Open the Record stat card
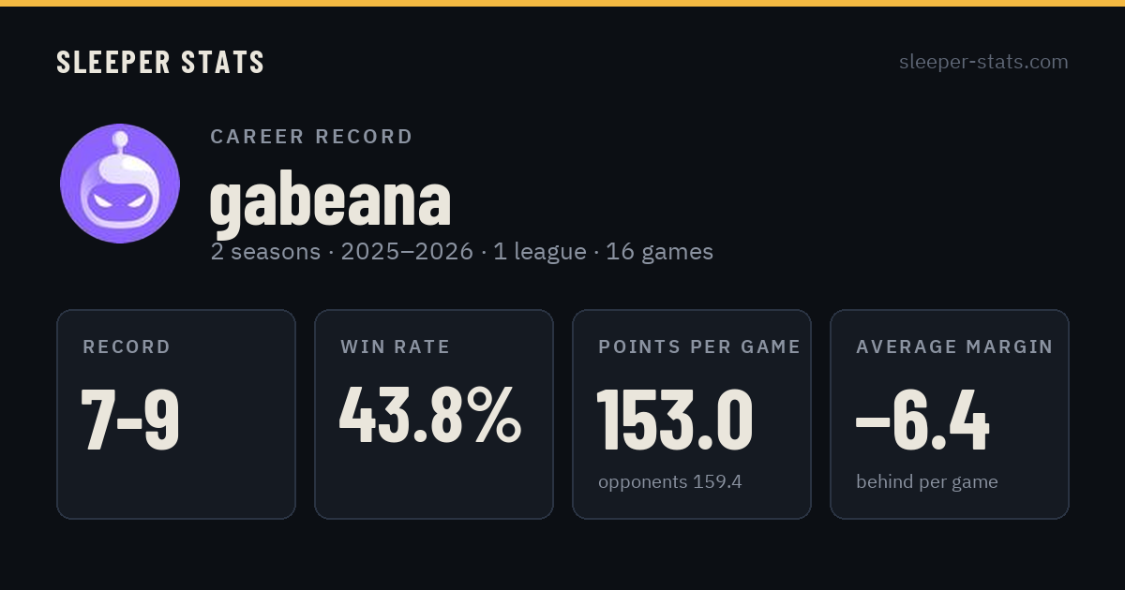Viewport: 1125px width, 590px height. pyautogui.click(x=176, y=414)
